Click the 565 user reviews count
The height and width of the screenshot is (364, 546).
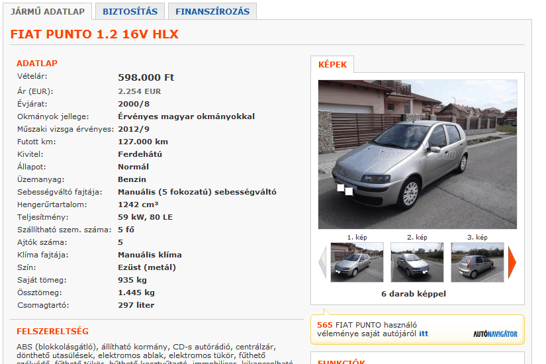point(324,325)
